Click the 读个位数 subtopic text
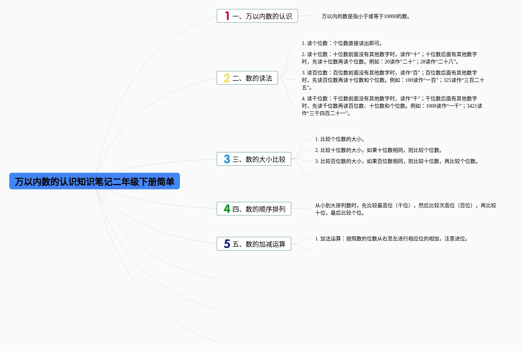Image resolution: width=522 pixels, height=351 pixels. click(x=342, y=43)
